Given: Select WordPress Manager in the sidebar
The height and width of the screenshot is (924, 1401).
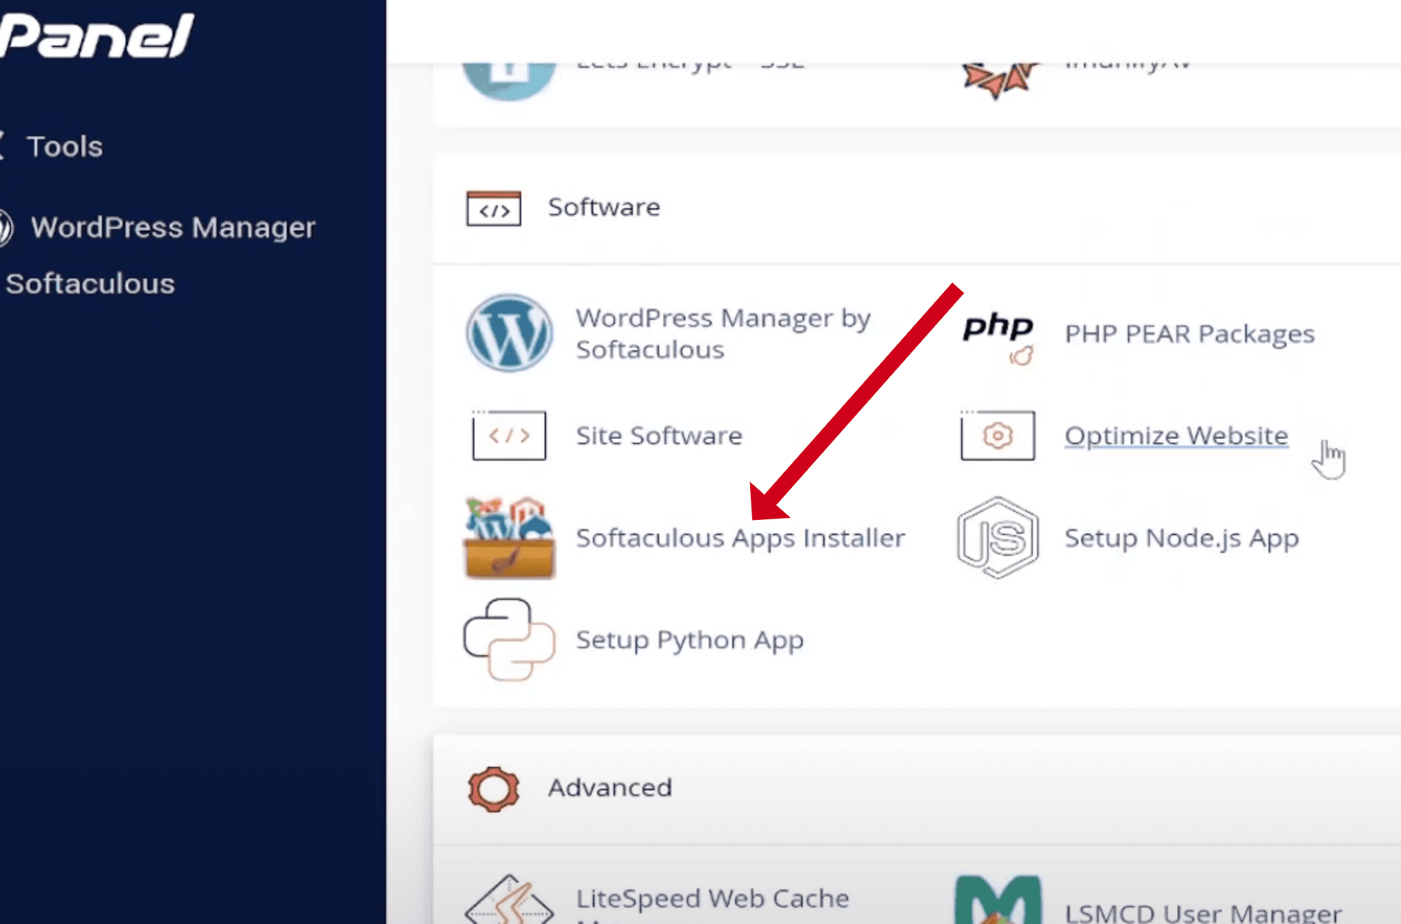Looking at the screenshot, I should [173, 228].
